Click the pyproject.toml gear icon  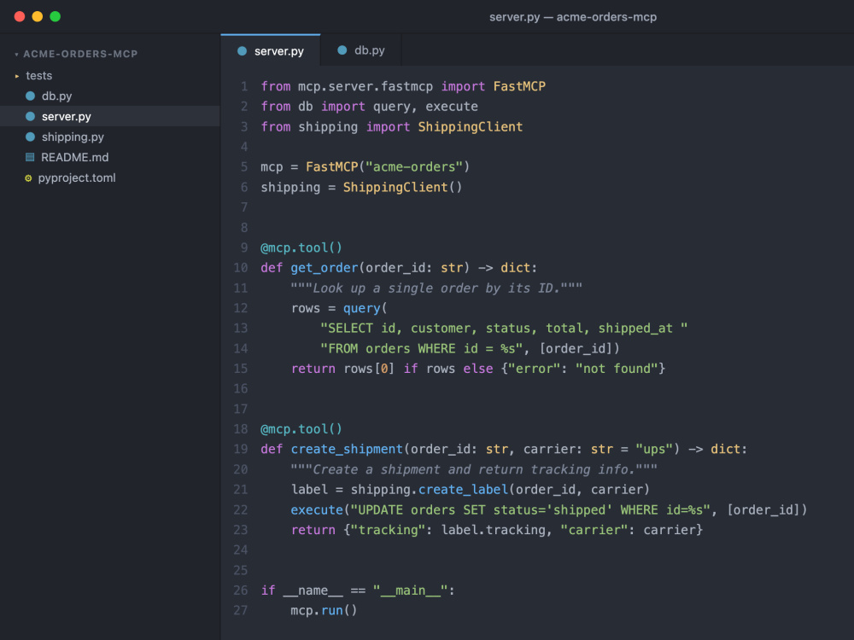[28, 178]
